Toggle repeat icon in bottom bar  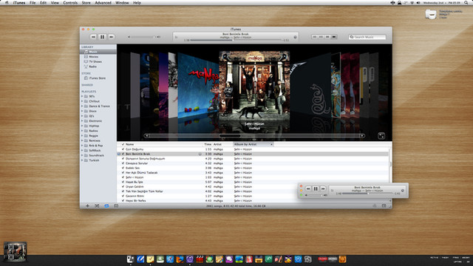tap(106, 206)
